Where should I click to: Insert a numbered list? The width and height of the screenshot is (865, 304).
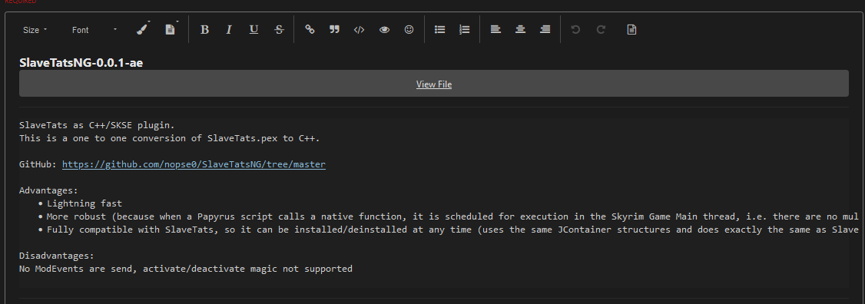465,30
